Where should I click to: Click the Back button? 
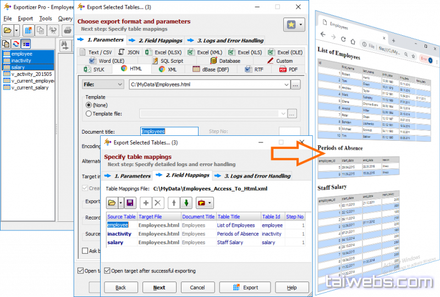(x=121, y=288)
